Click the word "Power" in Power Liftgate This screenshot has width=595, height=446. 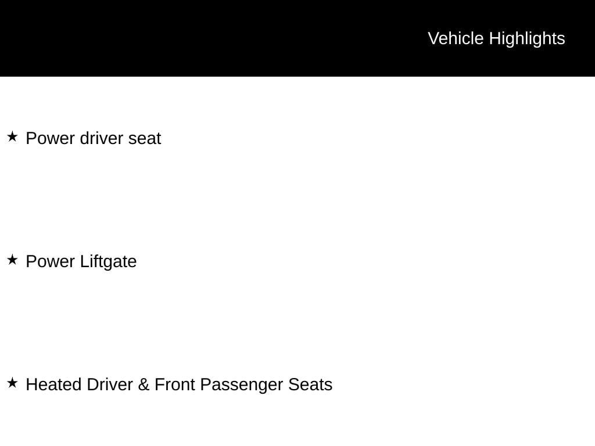tap(51, 262)
